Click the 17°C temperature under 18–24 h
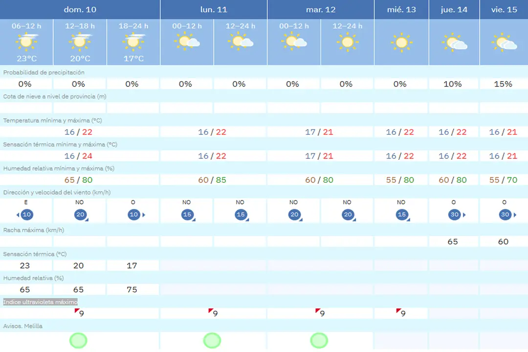528x352 pixels. click(133, 59)
